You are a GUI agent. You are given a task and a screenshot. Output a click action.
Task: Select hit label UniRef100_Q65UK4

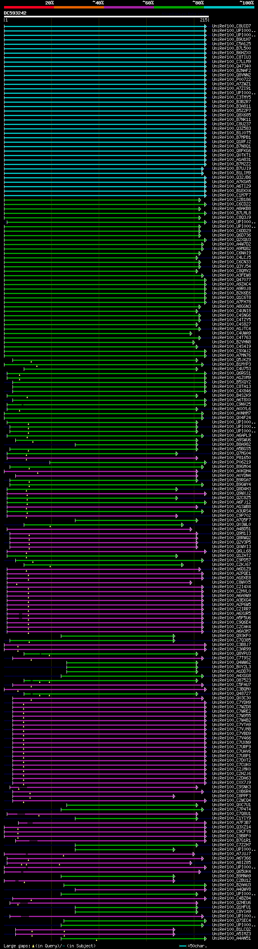pyautogui.click(x=231, y=872)
